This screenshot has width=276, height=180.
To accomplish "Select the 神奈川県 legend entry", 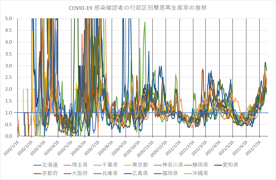I will pyautogui.click(x=173, y=165).
